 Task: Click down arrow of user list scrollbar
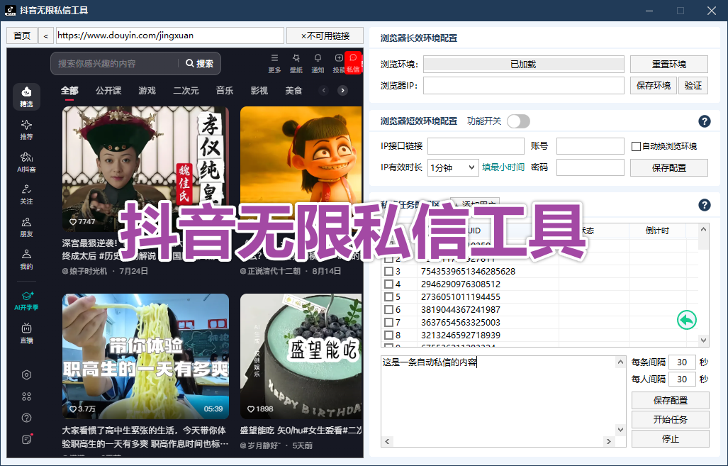(703, 341)
